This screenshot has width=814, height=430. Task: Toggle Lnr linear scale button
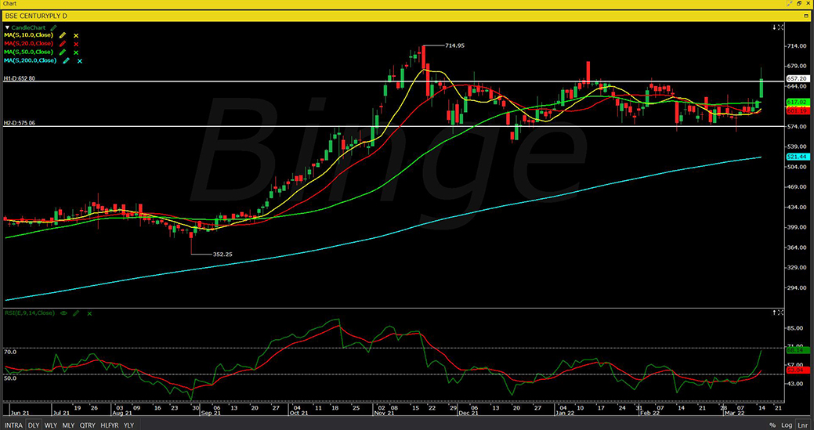coord(803,425)
